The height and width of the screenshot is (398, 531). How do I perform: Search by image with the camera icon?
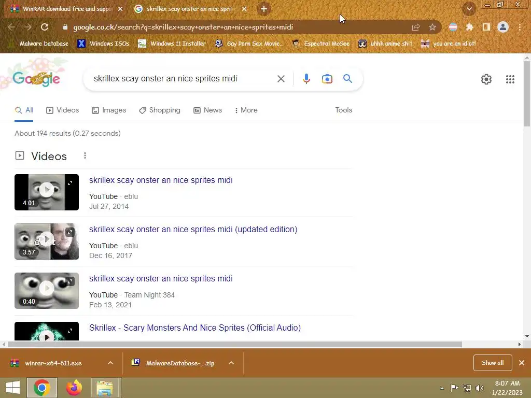[x=327, y=79]
